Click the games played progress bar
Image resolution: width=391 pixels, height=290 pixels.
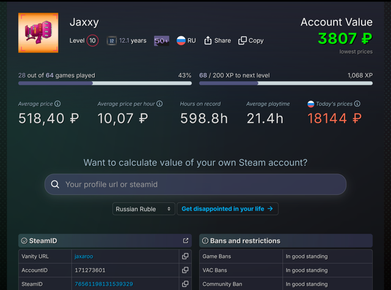[x=105, y=83]
